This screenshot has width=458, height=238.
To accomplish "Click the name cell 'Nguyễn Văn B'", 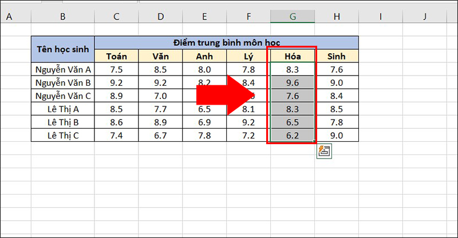I will (x=63, y=82).
